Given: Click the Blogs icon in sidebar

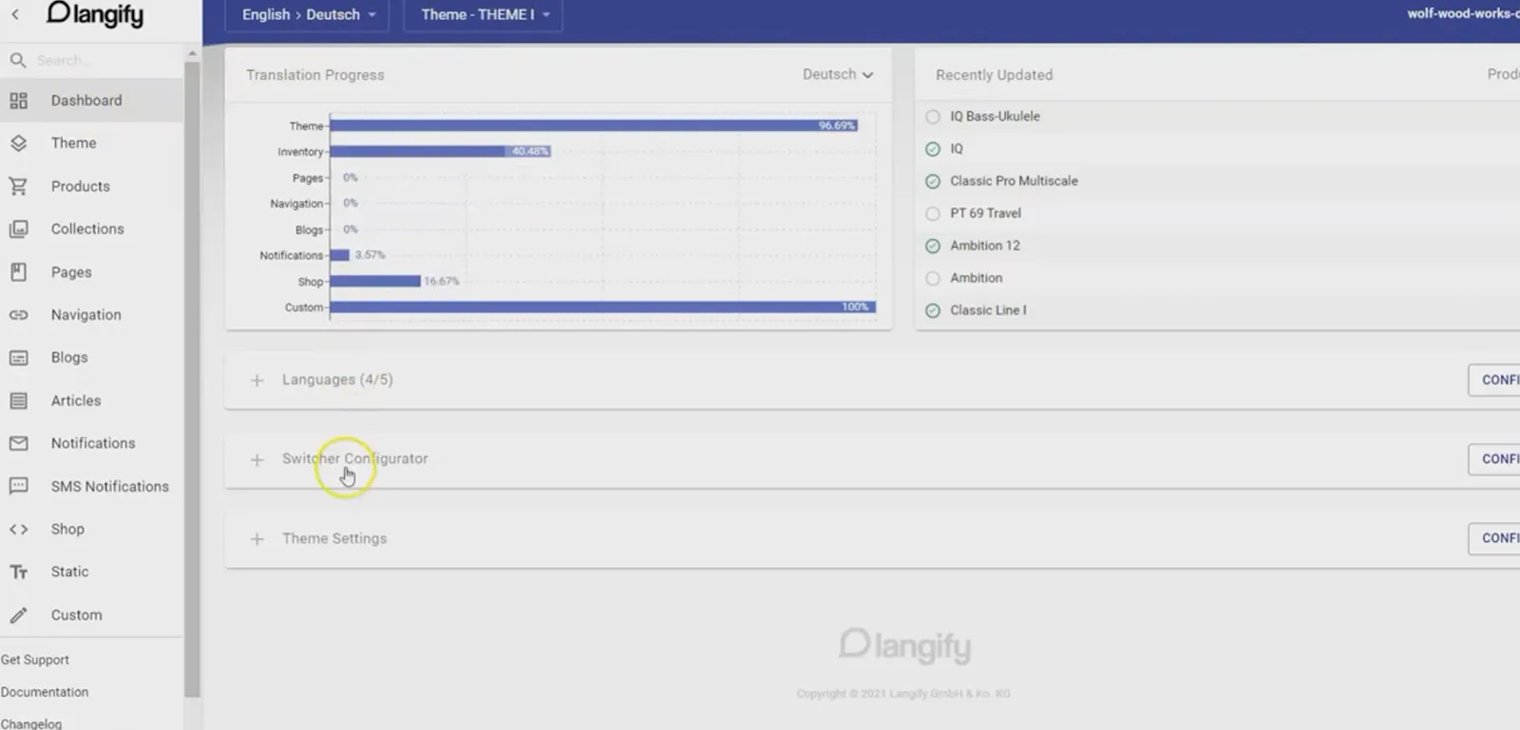Looking at the screenshot, I should (x=18, y=358).
